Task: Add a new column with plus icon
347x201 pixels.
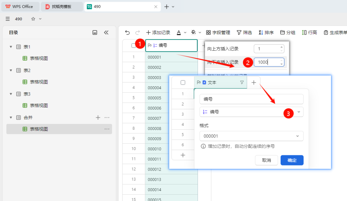Action: coord(253,82)
